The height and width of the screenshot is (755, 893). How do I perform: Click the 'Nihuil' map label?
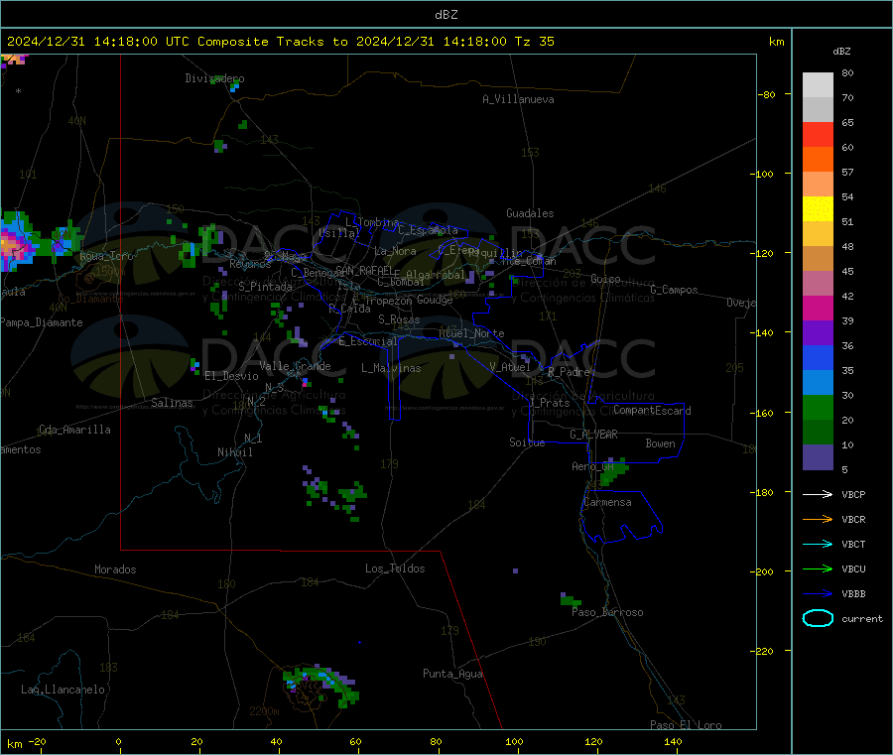234,452
